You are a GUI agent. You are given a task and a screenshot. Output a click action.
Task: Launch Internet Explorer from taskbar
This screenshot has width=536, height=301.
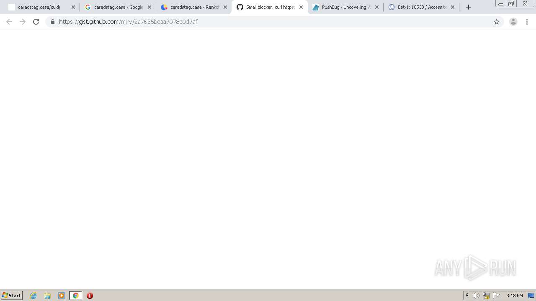coord(33,296)
